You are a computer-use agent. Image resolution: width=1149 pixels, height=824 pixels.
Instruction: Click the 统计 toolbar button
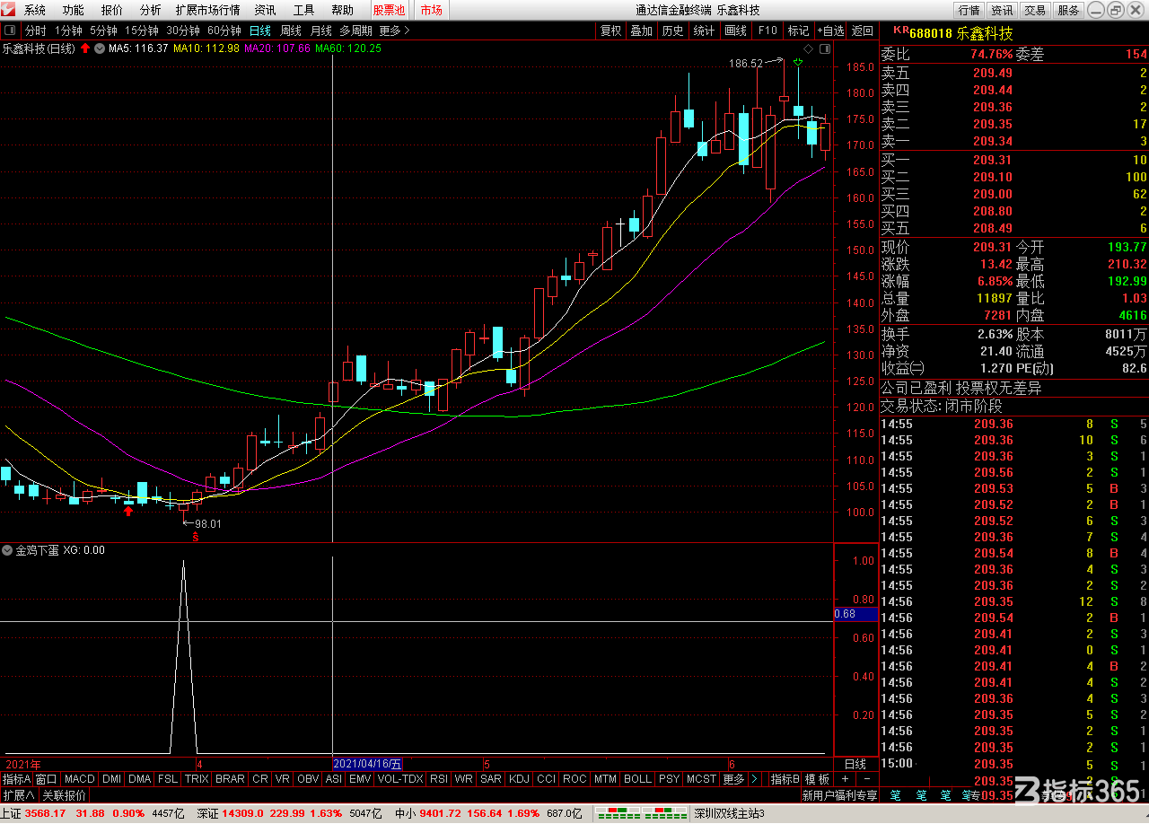click(704, 31)
